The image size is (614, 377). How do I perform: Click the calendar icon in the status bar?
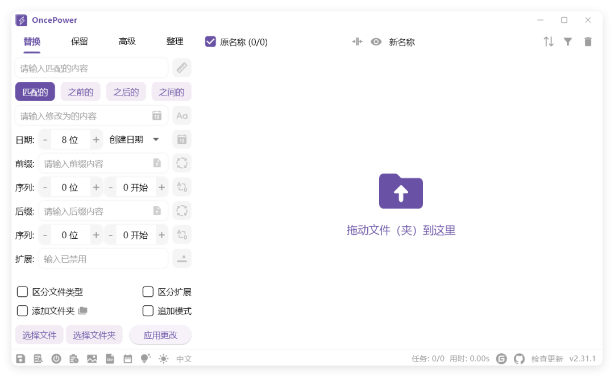pyautogui.click(x=128, y=359)
